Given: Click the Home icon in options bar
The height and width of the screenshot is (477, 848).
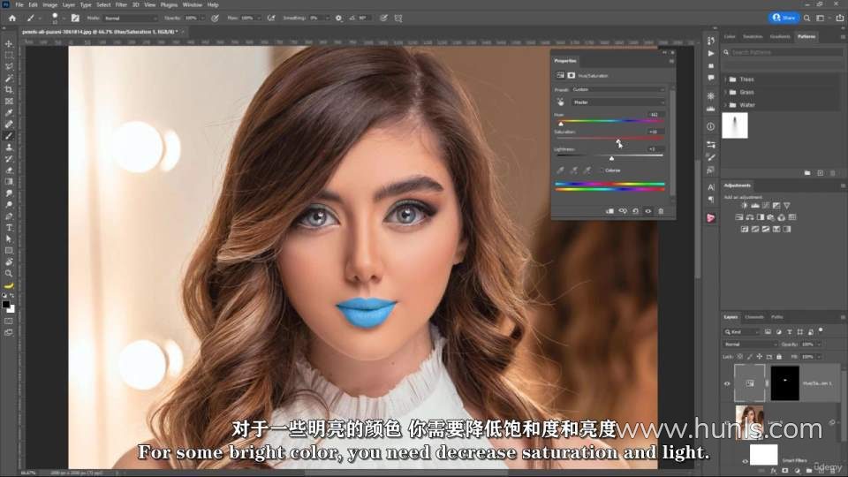Looking at the screenshot, I should coord(11,18).
